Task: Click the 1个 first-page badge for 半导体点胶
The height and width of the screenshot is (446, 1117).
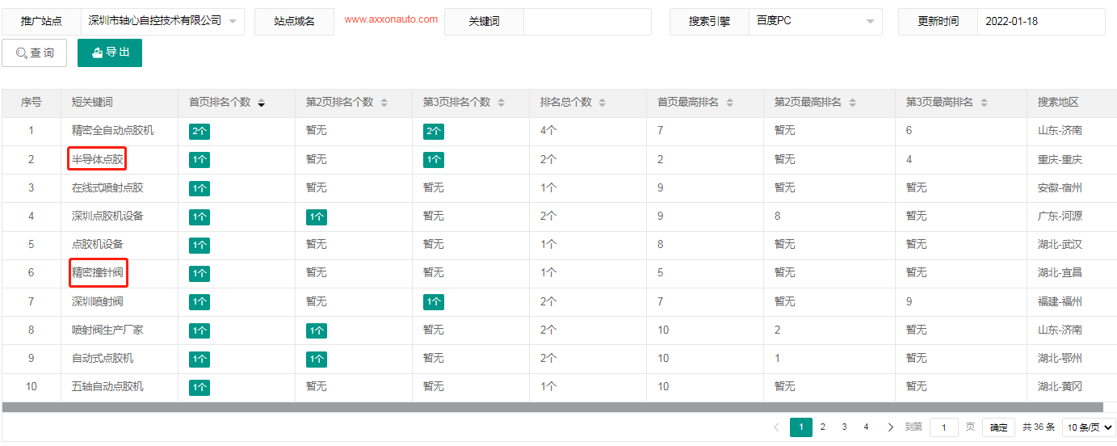Action: [199, 160]
